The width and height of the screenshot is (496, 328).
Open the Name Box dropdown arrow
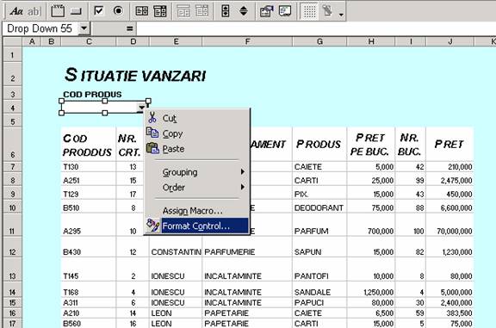(84, 28)
